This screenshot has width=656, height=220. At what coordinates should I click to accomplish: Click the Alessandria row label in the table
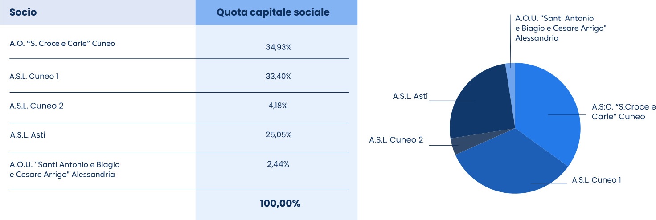[65, 169]
